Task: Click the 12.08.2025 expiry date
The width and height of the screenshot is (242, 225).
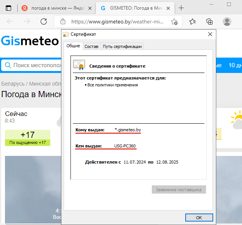Action: [x=167, y=162]
